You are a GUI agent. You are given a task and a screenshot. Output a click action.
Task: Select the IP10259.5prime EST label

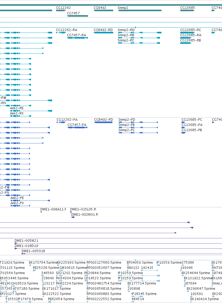click(x=130, y=273)
